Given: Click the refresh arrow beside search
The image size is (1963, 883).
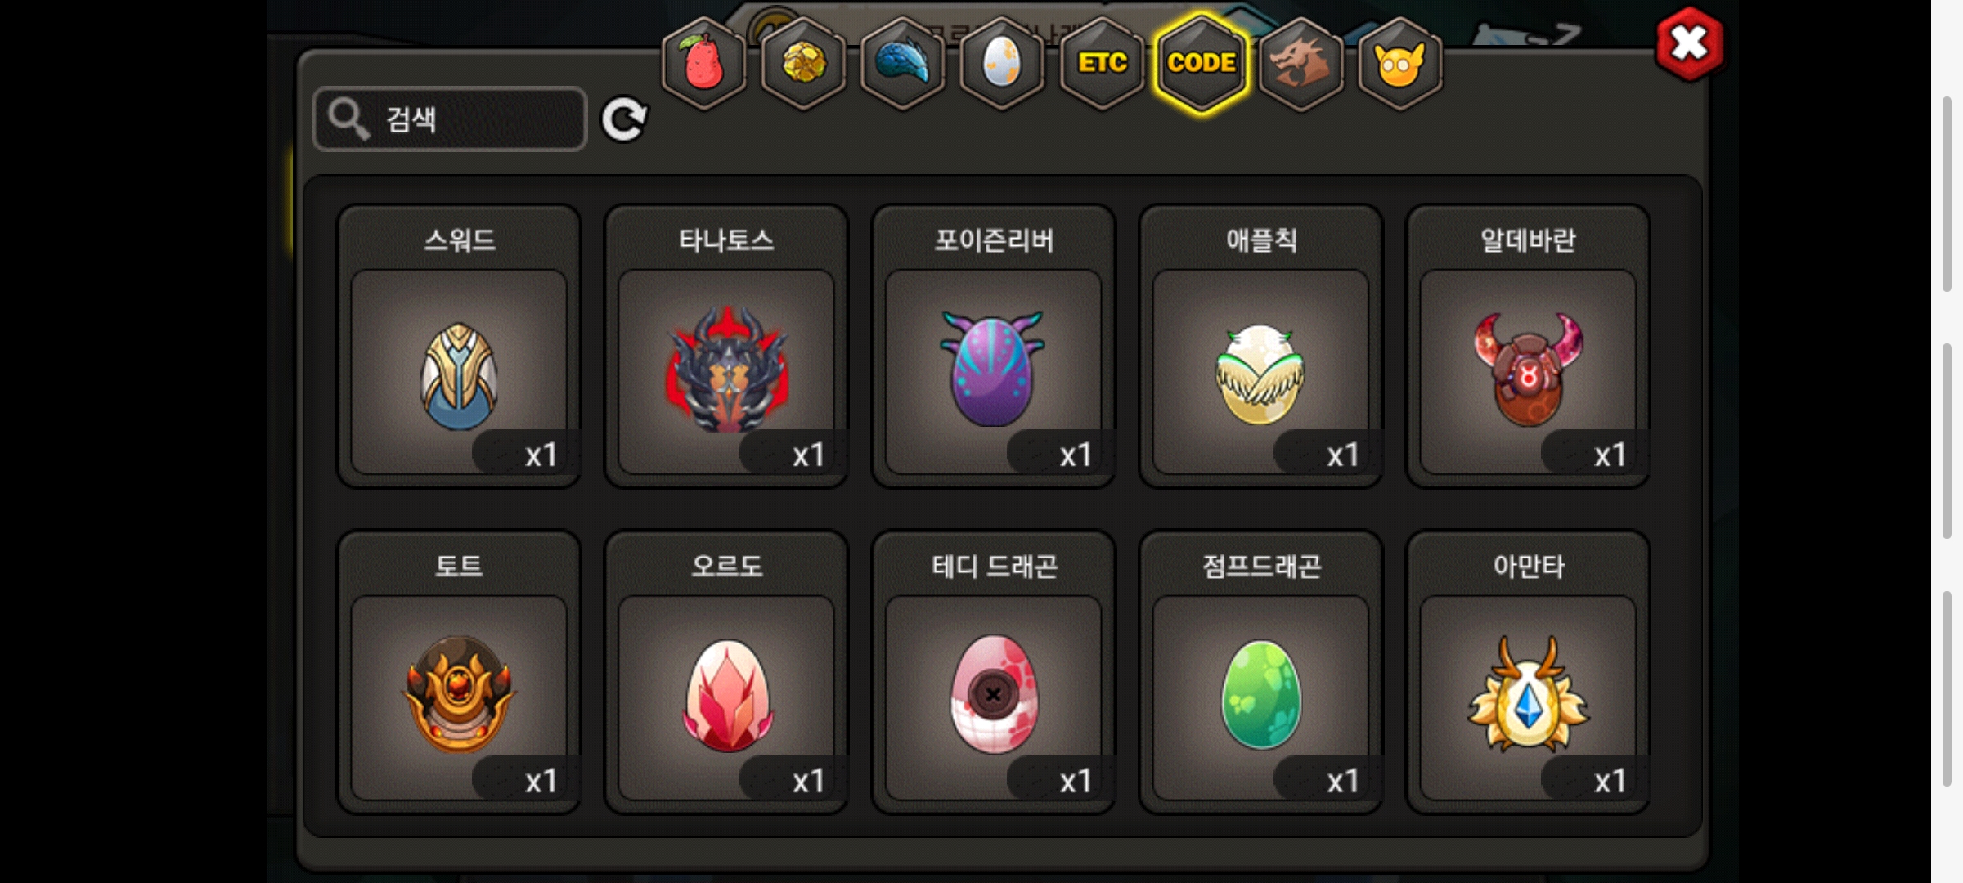Looking at the screenshot, I should (624, 119).
